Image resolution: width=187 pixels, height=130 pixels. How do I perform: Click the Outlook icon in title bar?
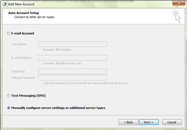(x=4, y=4)
